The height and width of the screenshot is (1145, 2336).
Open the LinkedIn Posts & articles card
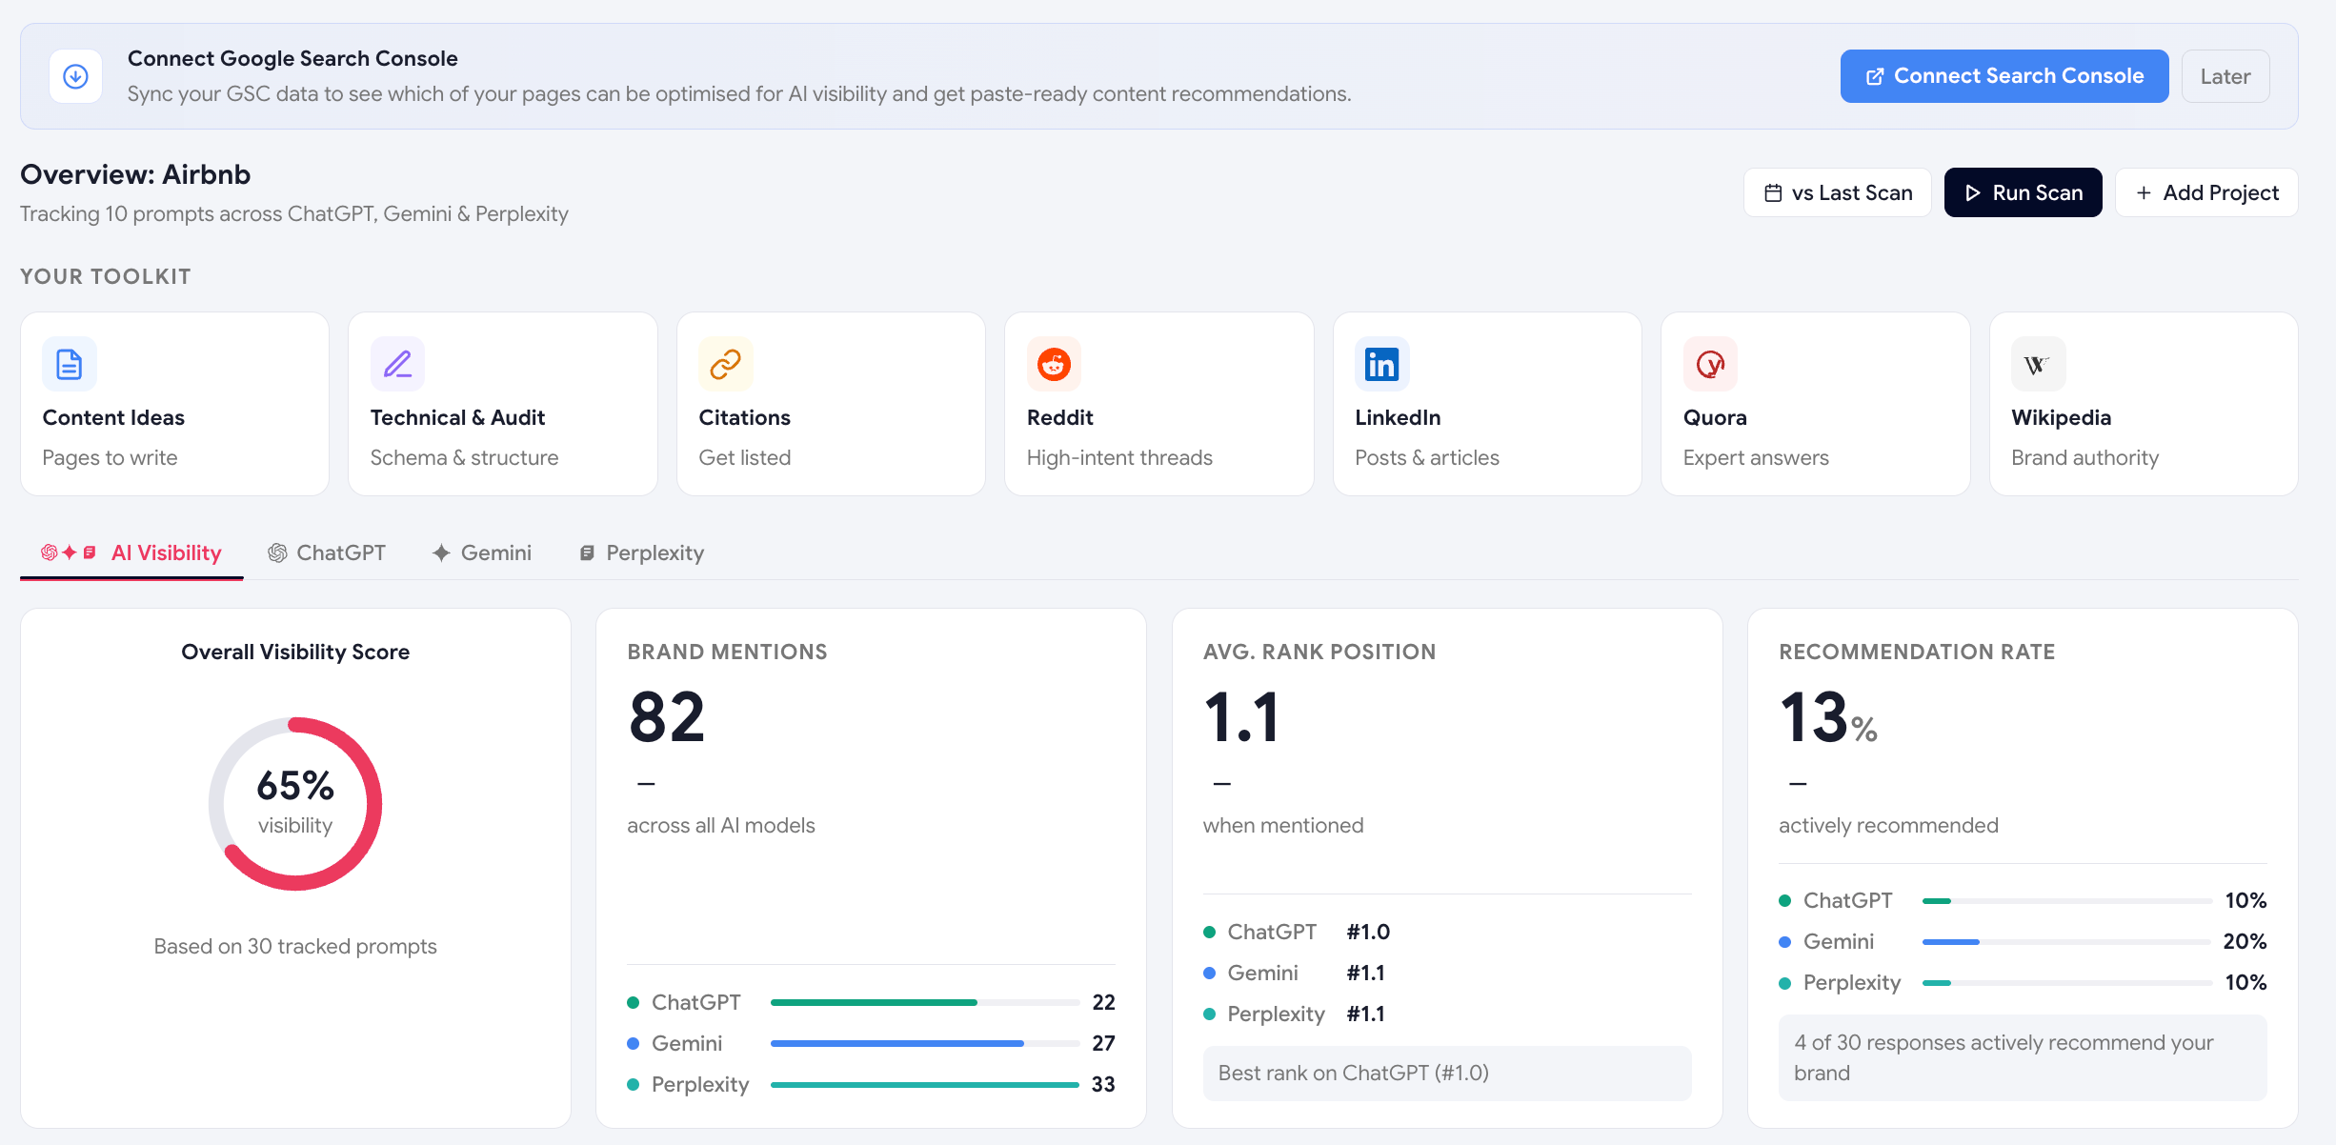[x=1487, y=404]
